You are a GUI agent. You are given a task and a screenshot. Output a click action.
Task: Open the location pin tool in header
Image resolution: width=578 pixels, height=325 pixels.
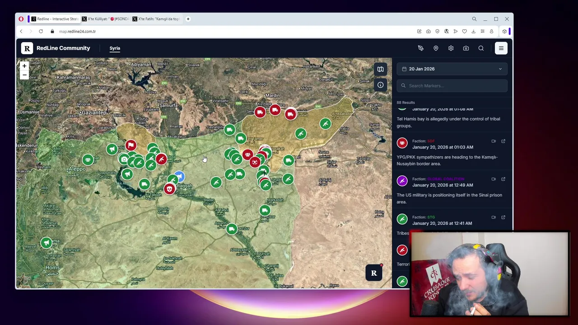(x=436, y=48)
